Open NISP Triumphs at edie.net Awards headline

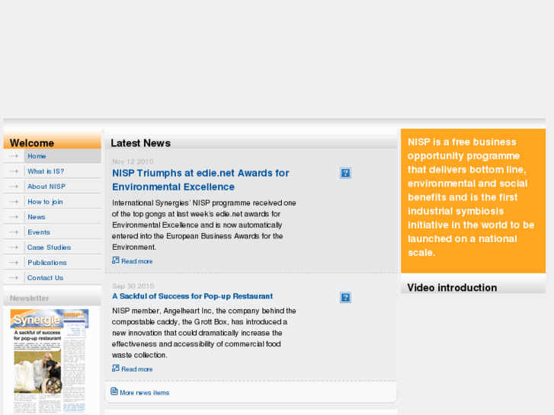pyautogui.click(x=200, y=180)
